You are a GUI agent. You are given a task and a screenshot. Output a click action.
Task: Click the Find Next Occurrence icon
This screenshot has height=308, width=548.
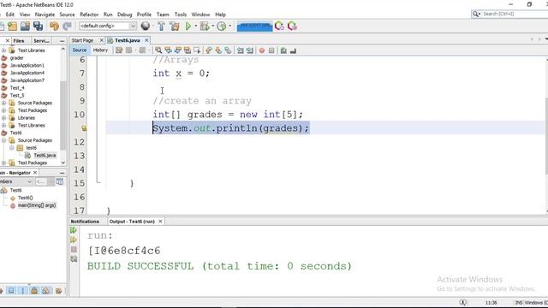(178, 50)
